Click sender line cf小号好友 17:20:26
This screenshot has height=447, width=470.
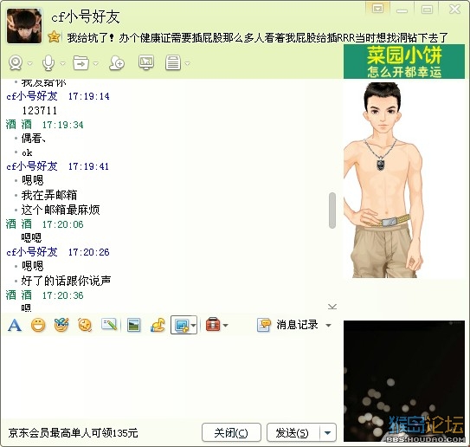click(x=58, y=252)
